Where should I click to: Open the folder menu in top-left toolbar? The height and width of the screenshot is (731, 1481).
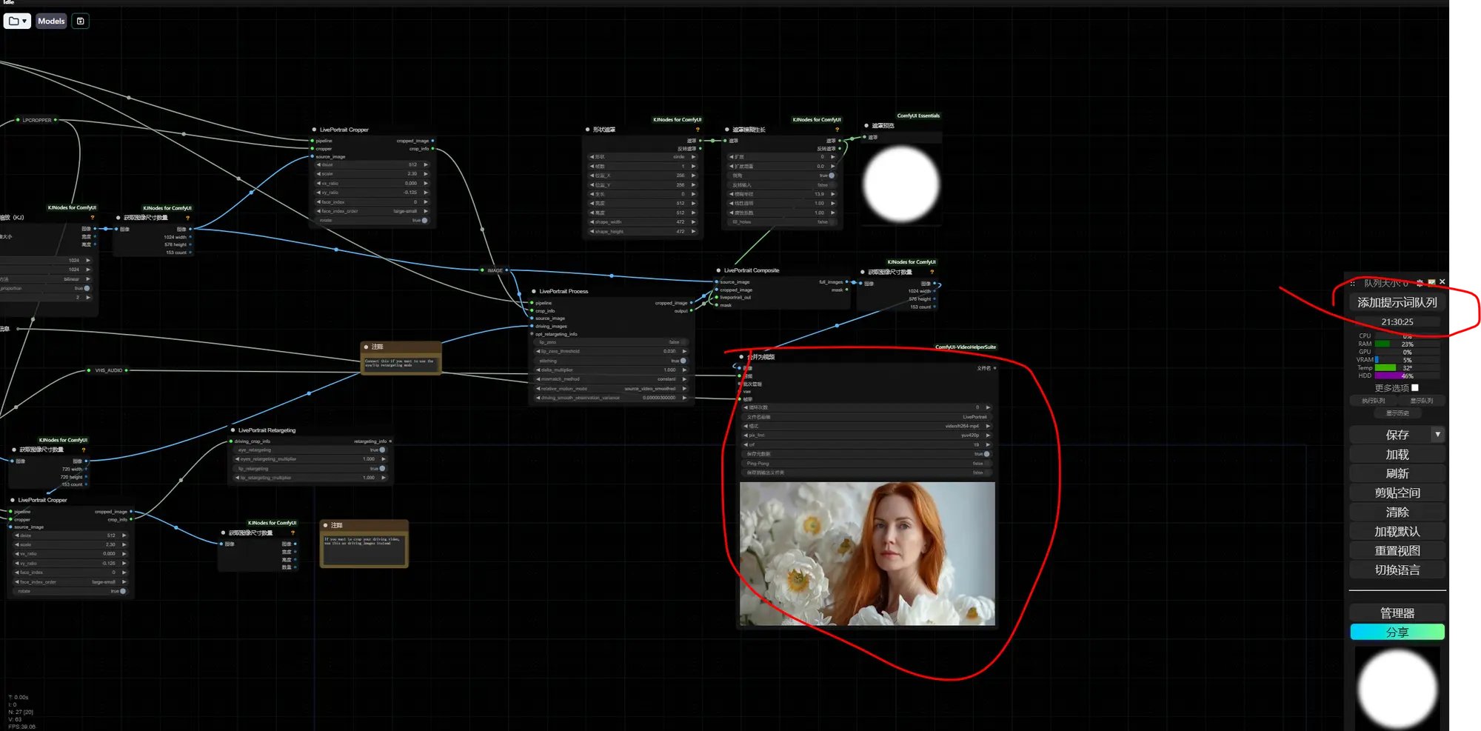[x=17, y=21]
